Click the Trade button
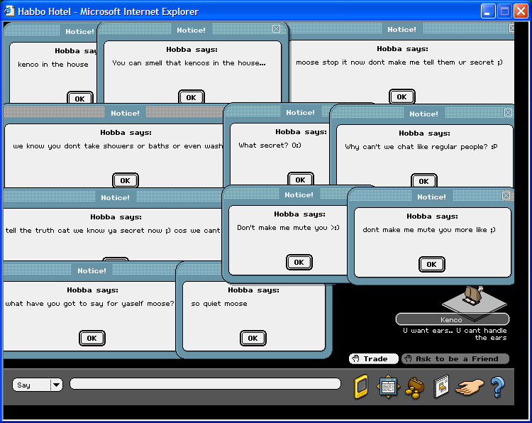 [374, 358]
